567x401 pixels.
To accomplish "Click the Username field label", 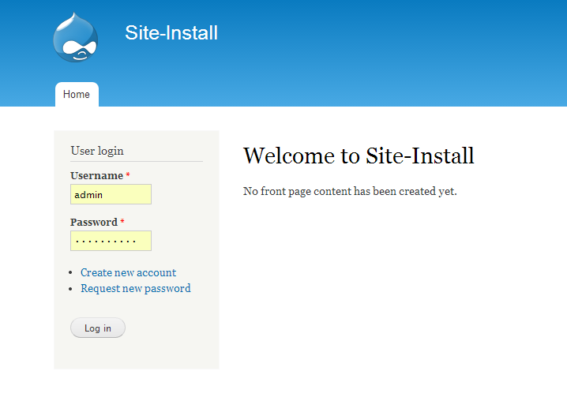I will pos(97,176).
